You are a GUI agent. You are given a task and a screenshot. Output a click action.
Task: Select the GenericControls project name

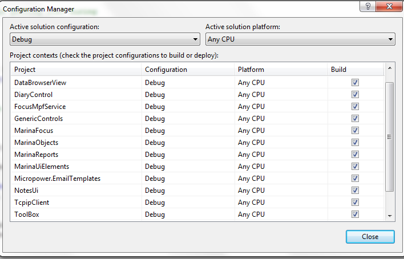(38, 119)
